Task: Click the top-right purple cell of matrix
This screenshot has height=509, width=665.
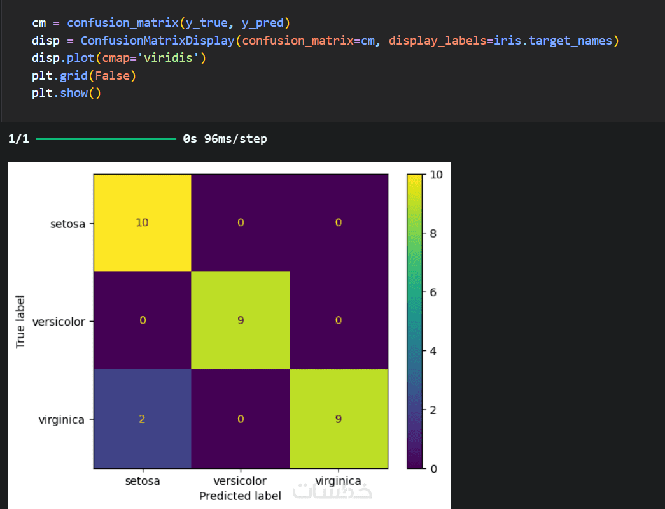Action: click(338, 222)
